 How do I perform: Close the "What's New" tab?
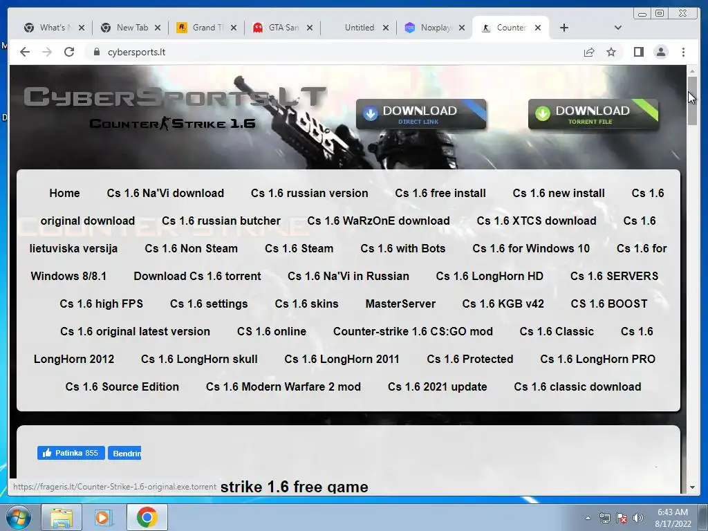[82, 28]
